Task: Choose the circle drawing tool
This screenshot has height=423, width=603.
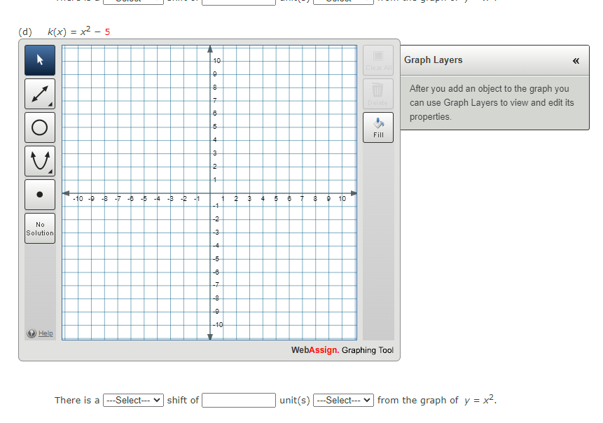Action: click(x=39, y=127)
